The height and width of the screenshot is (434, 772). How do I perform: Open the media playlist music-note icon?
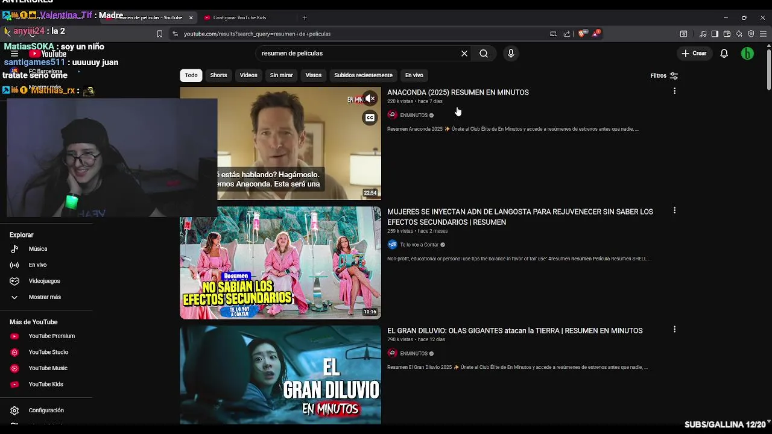pyautogui.click(x=703, y=34)
